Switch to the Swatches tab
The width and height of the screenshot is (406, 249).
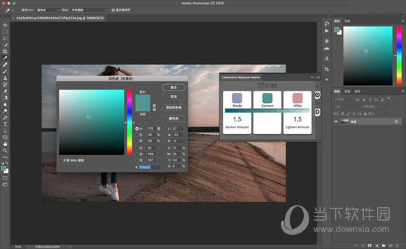347,21
